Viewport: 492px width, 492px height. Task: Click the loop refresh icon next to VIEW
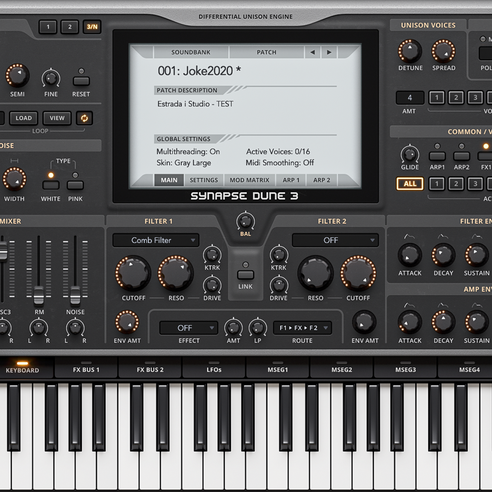[x=84, y=118]
